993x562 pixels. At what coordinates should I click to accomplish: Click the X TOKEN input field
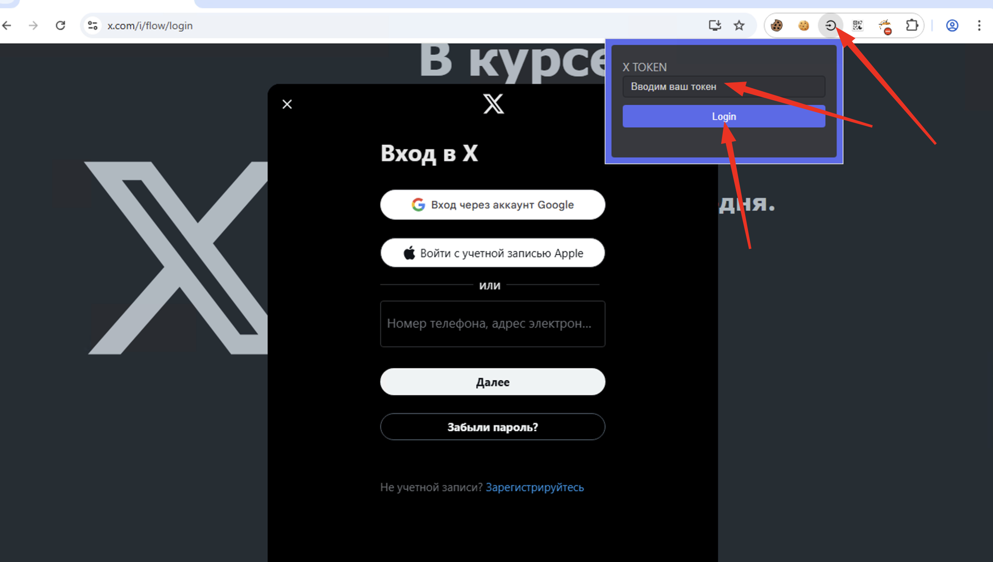(x=724, y=87)
